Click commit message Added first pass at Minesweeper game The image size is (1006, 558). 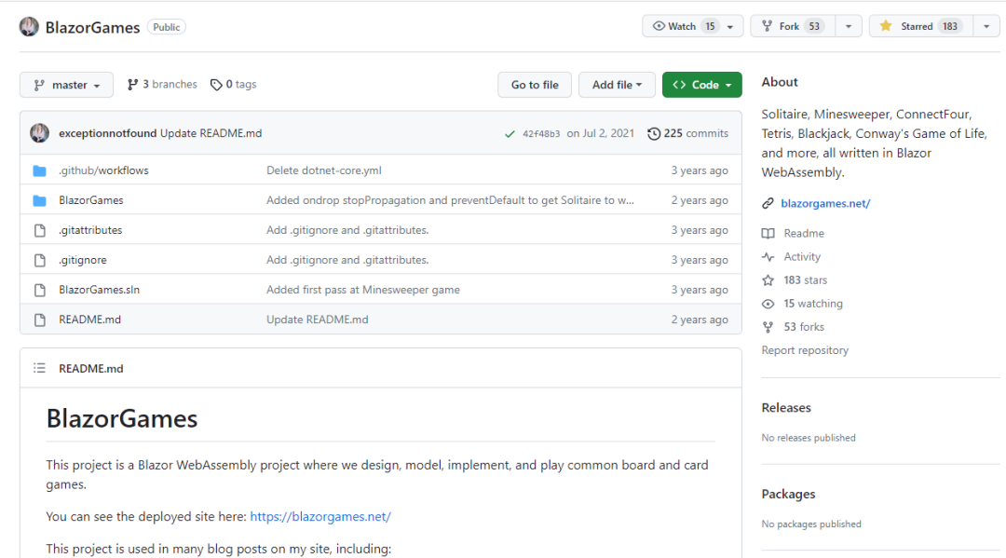click(x=363, y=290)
